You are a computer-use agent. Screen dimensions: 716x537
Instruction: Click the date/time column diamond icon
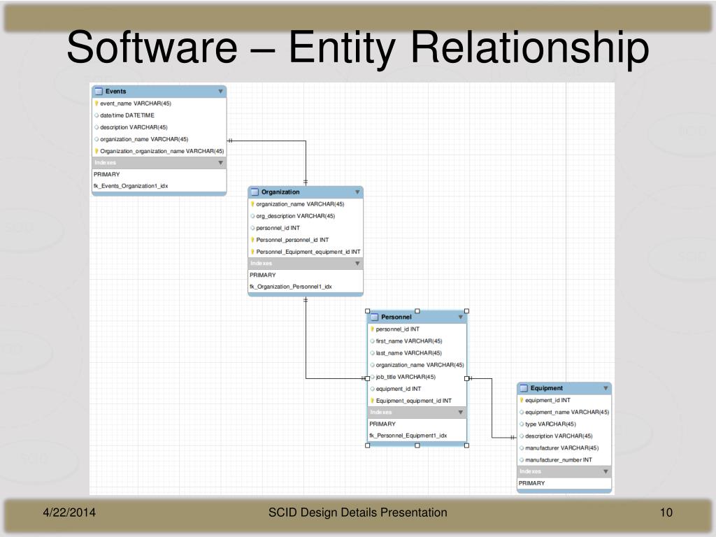point(96,115)
